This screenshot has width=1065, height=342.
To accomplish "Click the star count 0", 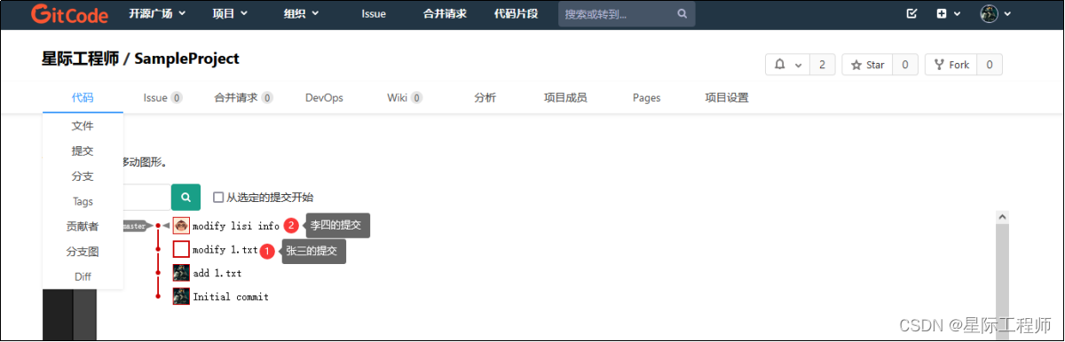I will [905, 65].
